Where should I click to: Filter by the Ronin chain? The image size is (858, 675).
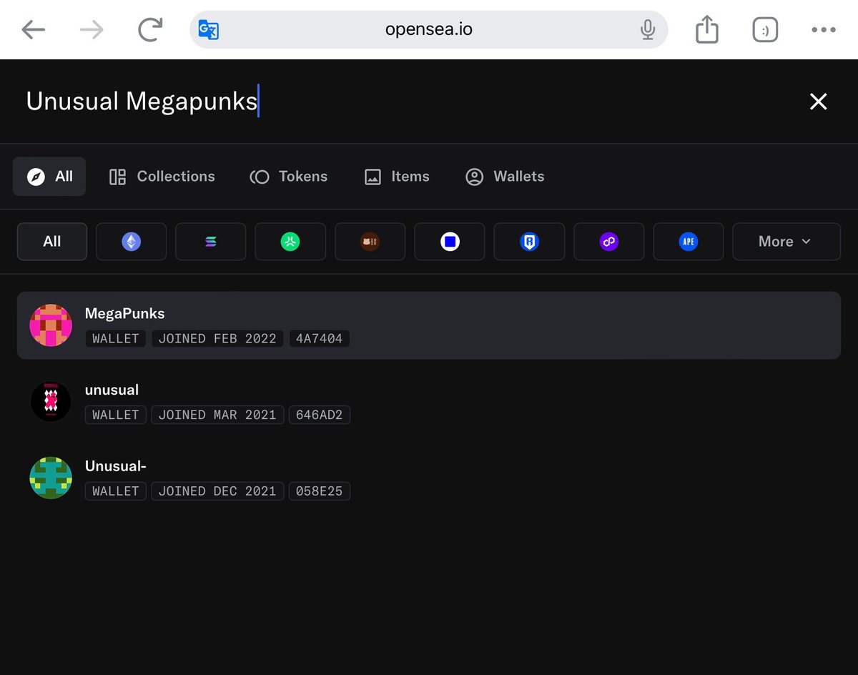(529, 242)
